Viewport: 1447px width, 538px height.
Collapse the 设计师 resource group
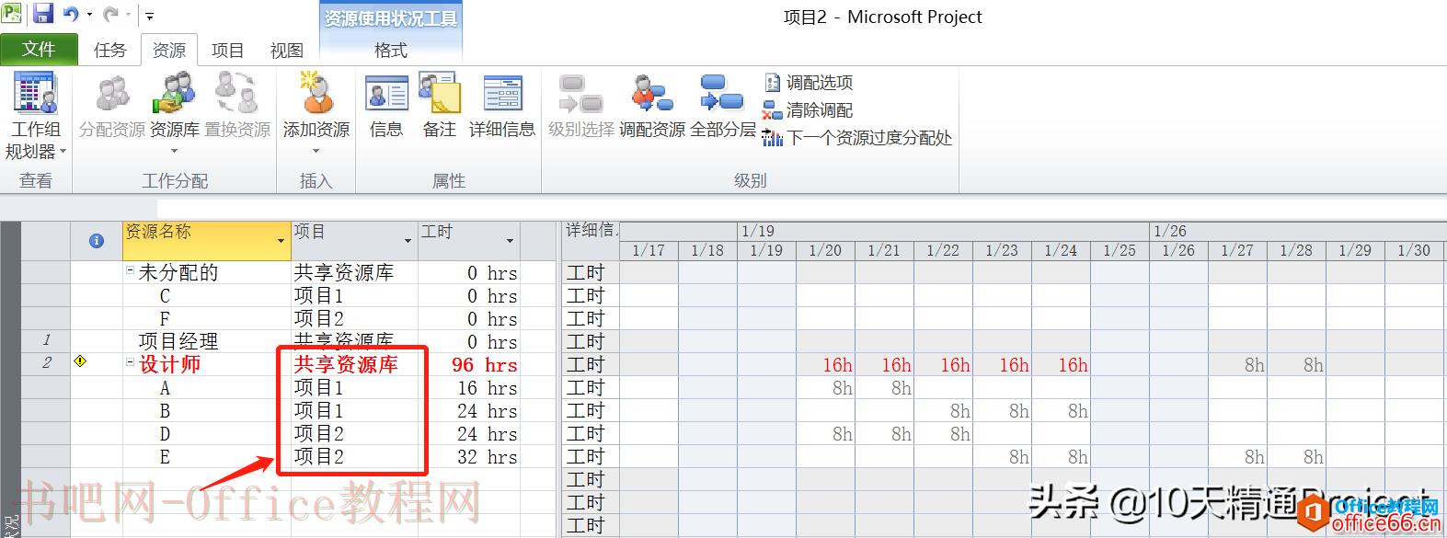click(130, 363)
